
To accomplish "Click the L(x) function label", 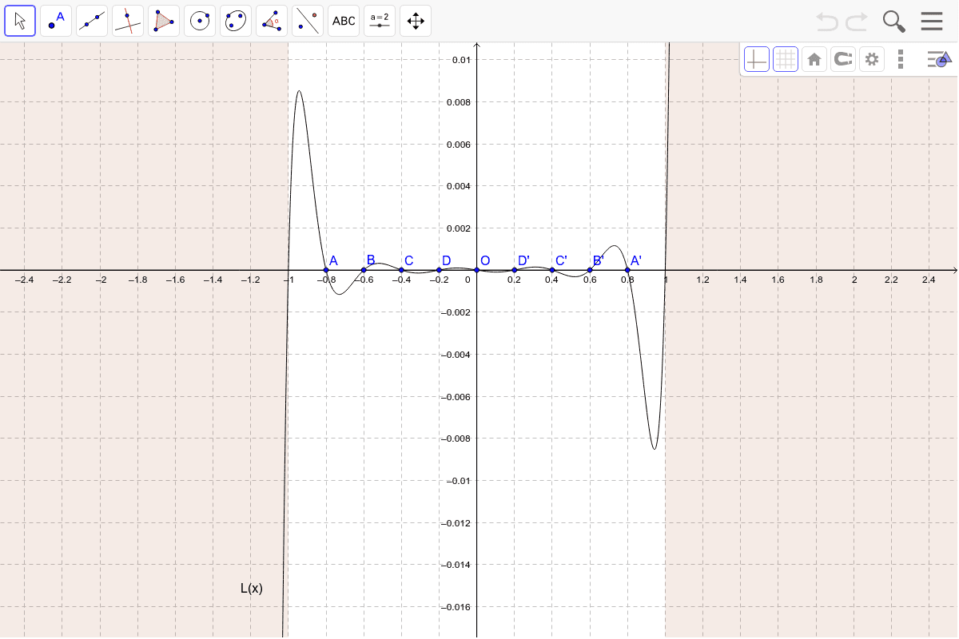I will click(252, 589).
